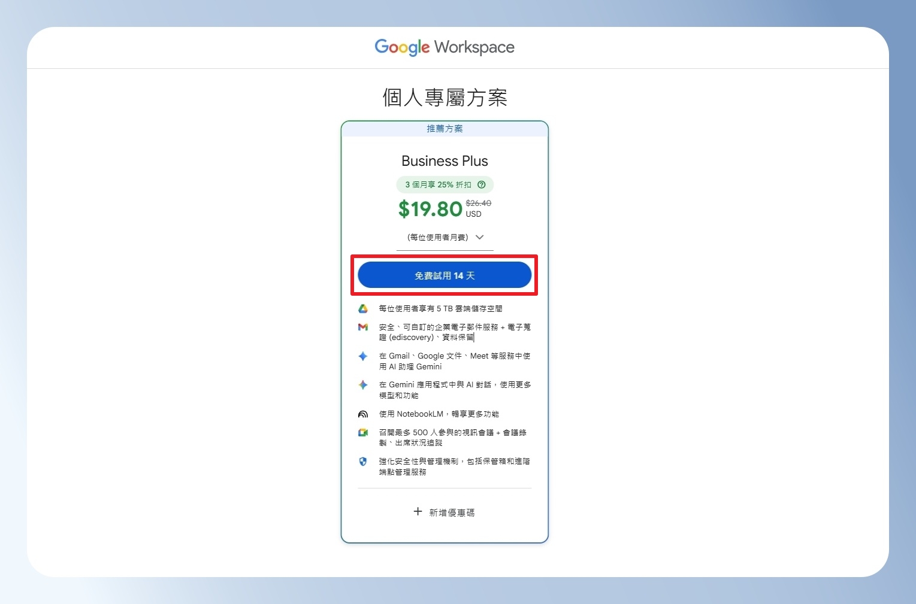Click the $19.80 price
The height and width of the screenshot is (604, 916).
tap(430, 209)
